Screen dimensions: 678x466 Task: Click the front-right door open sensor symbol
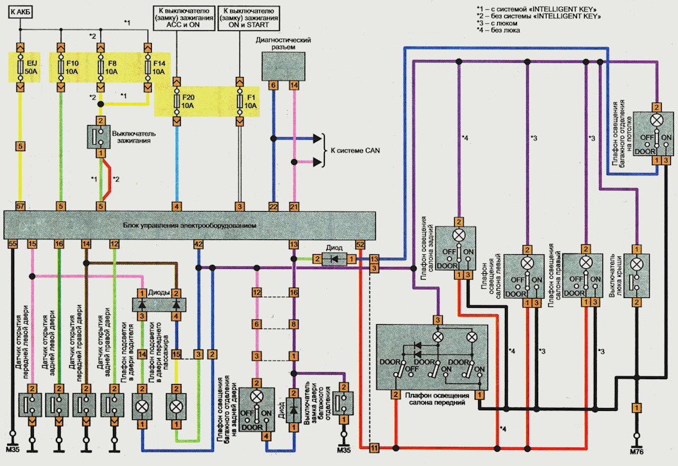coord(85,405)
